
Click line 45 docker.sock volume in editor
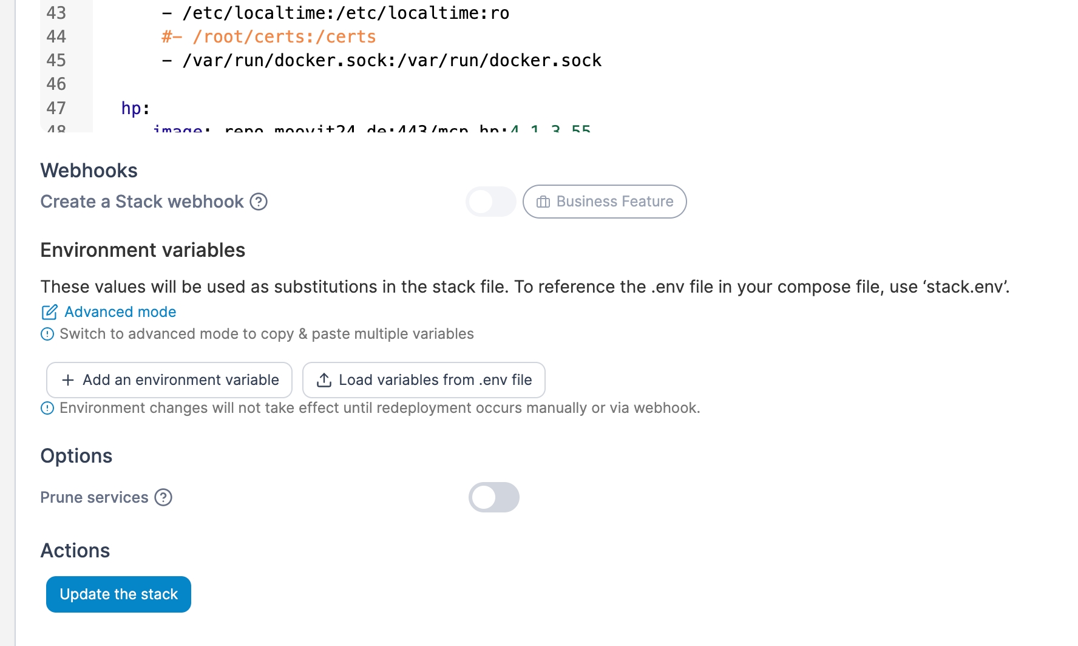click(x=382, y=61)
